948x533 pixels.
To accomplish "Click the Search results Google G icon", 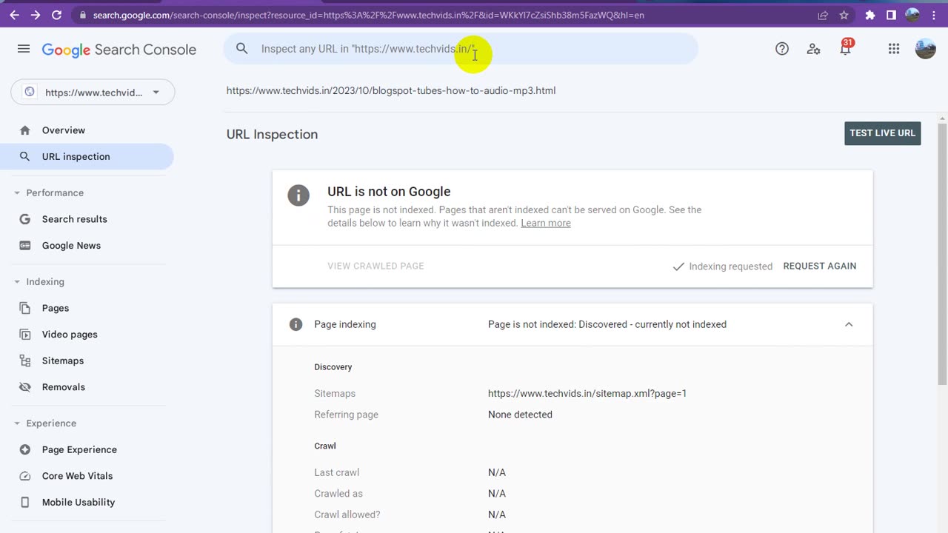I will (x=25, y=219).
